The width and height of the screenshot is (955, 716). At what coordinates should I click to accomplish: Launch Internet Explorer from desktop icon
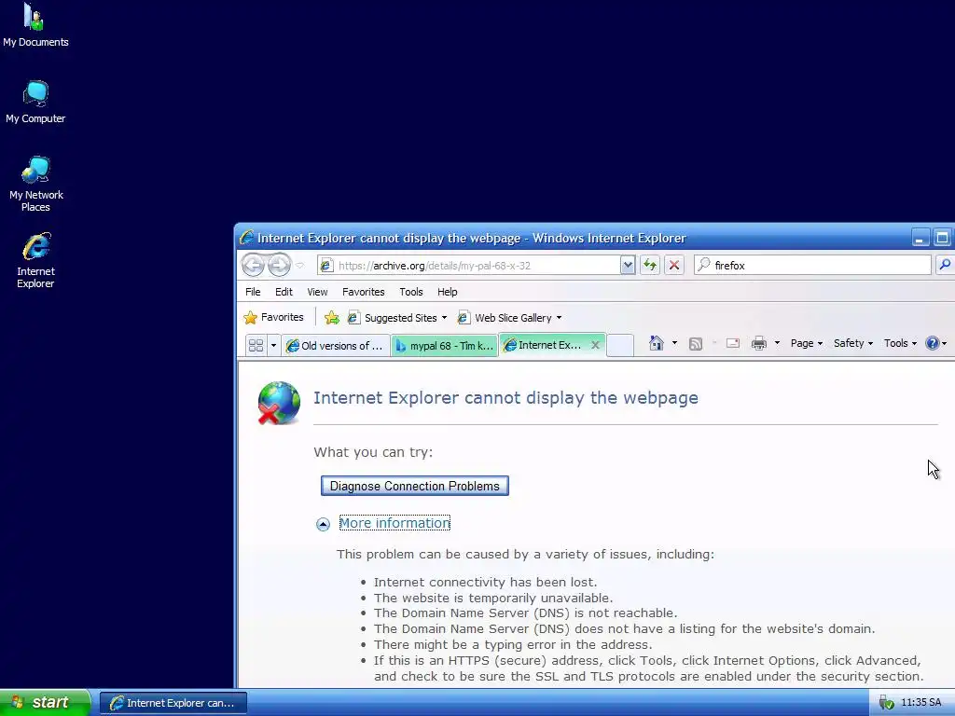35,261
